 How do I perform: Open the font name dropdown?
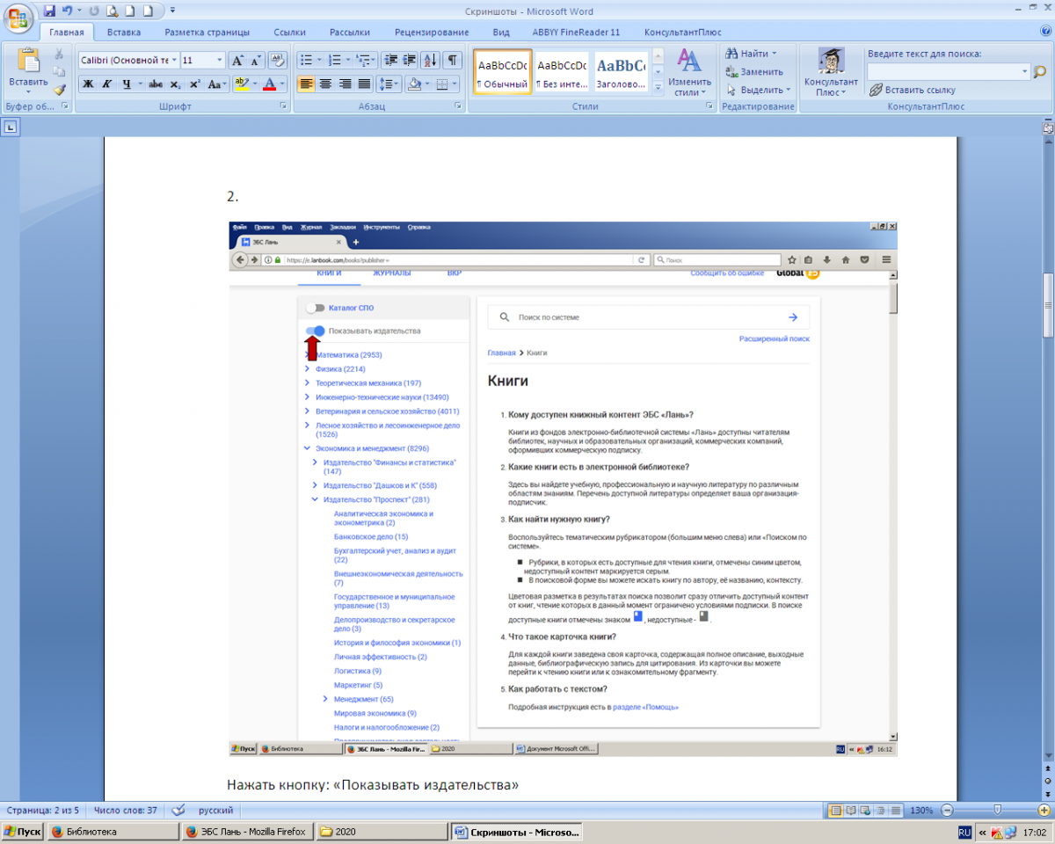click(x=174, y=61)
